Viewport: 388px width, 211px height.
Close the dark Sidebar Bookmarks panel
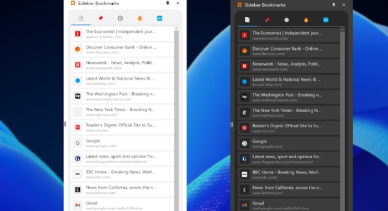coord(344,5)
